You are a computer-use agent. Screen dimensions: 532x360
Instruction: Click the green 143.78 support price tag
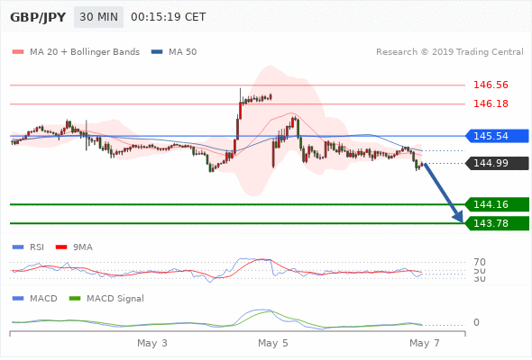click(497, 223)
